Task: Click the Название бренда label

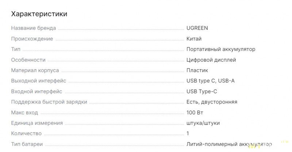Action: click(34, 28)
